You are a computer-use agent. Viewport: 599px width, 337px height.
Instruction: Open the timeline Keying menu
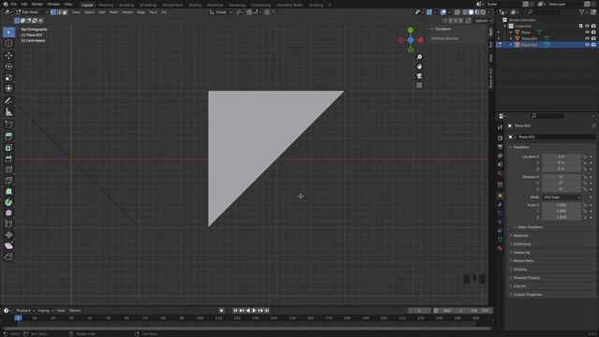[x=45, y=311]
